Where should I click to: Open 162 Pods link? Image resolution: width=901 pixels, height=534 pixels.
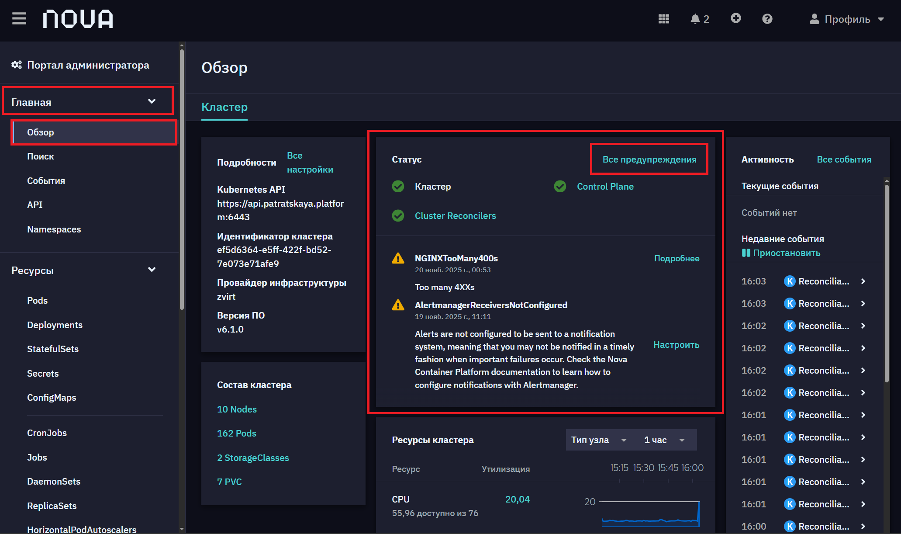[236, 433]
